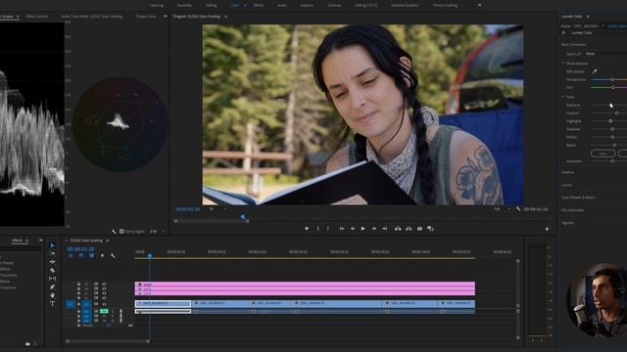
Task: Click the Comparison View button
Action: [x=431, y=229]
